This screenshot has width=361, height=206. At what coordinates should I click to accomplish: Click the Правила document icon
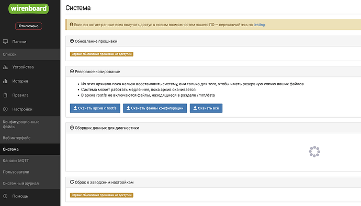coord(5,95)
